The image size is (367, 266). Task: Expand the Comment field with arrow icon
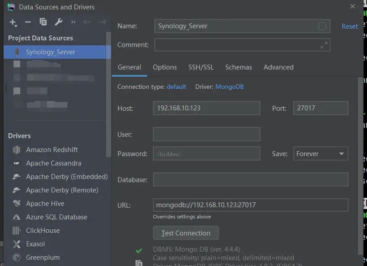click(324, 45)
